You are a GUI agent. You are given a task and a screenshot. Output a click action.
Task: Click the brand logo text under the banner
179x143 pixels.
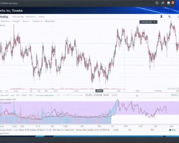pyautogui.click(x=4, y=17)
